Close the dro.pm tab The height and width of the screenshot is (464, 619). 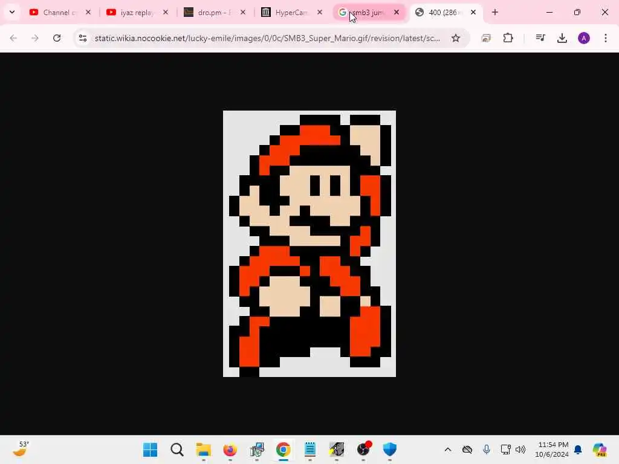click(243, 12)
